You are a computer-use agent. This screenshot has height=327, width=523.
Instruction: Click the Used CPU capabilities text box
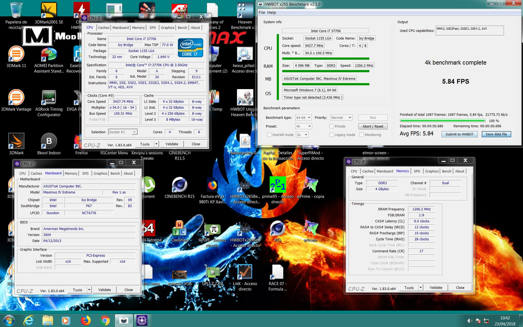469,31
